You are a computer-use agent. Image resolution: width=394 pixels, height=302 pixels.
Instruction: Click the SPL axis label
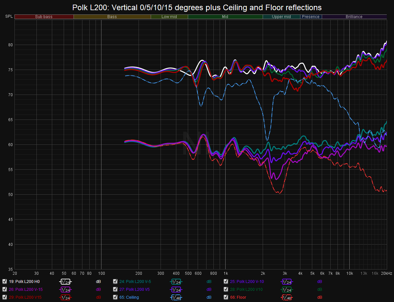tap(9, 16)
